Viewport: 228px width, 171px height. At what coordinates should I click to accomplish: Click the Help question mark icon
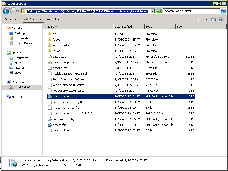[x=220, y=19]
